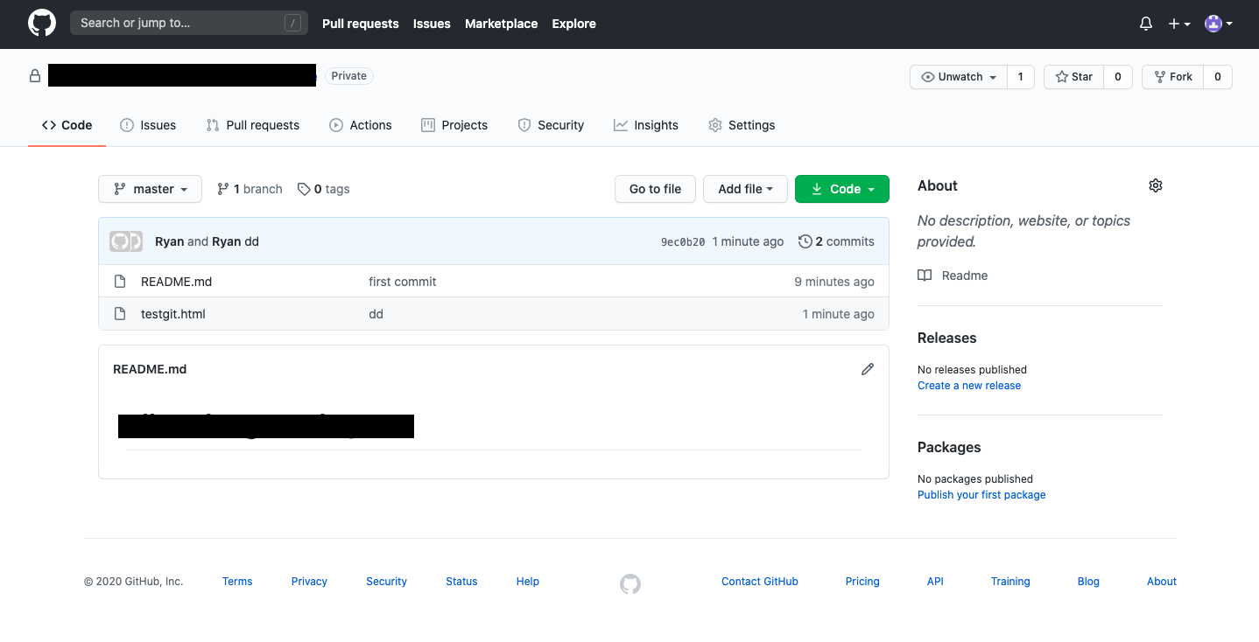
Task: Open the footer Training link
Action: point(1010,582)
